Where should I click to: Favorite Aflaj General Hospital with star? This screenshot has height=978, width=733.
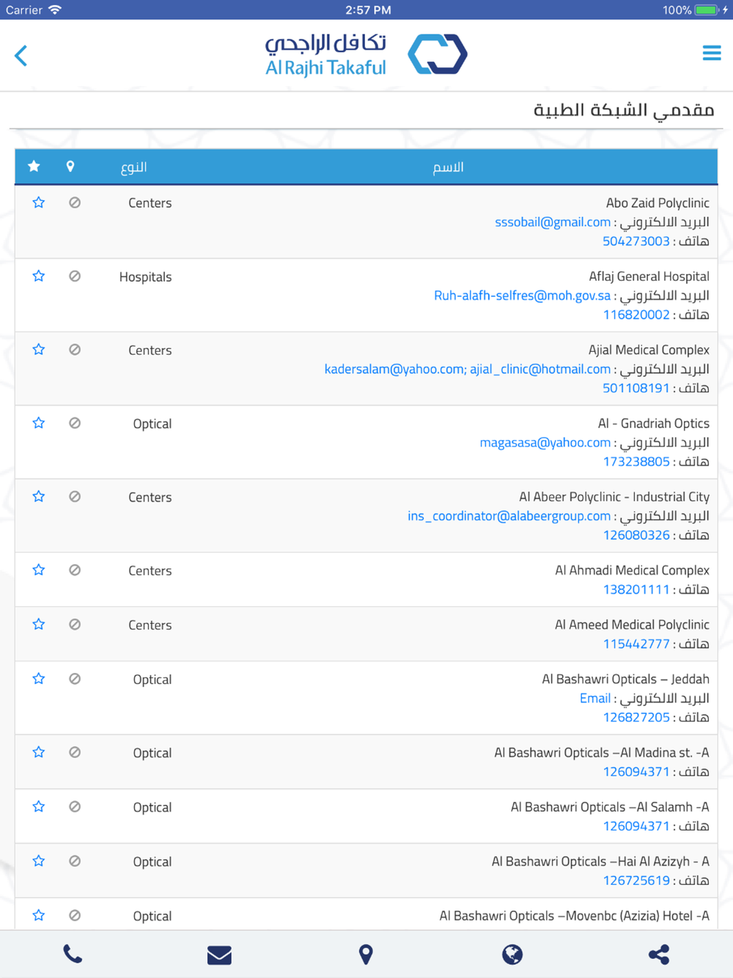click(39, 276)
